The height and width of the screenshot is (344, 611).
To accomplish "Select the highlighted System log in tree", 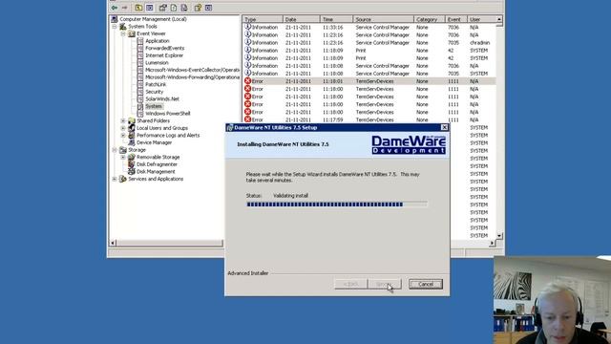I will (x=154, y=106).
